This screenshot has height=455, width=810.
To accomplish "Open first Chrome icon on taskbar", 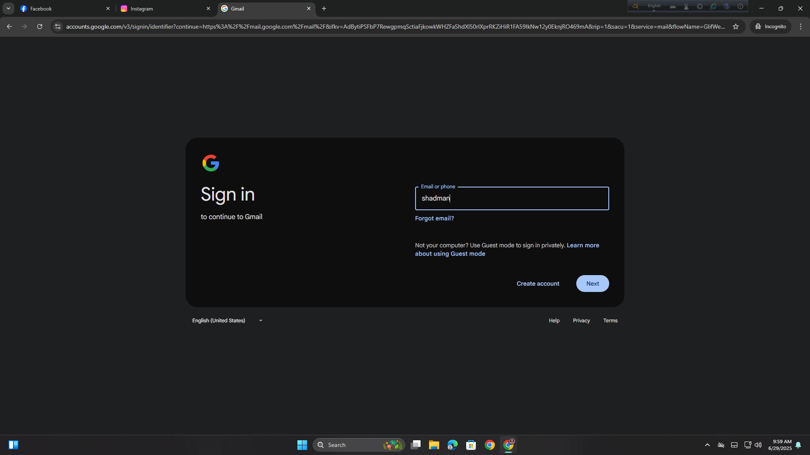I will (490, 445).
